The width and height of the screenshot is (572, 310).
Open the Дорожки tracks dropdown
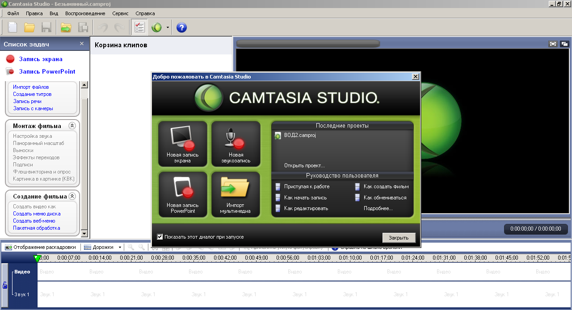pyautogui.click(x=103, y=247)
